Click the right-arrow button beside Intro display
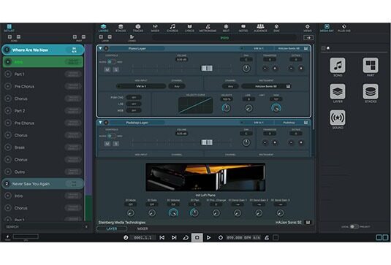 308,38
